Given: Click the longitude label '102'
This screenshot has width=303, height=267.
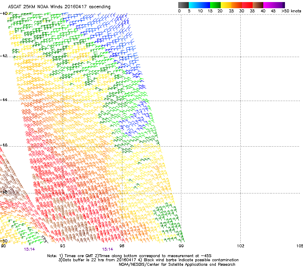Looking at the screenshot, I should pos(240,246).
